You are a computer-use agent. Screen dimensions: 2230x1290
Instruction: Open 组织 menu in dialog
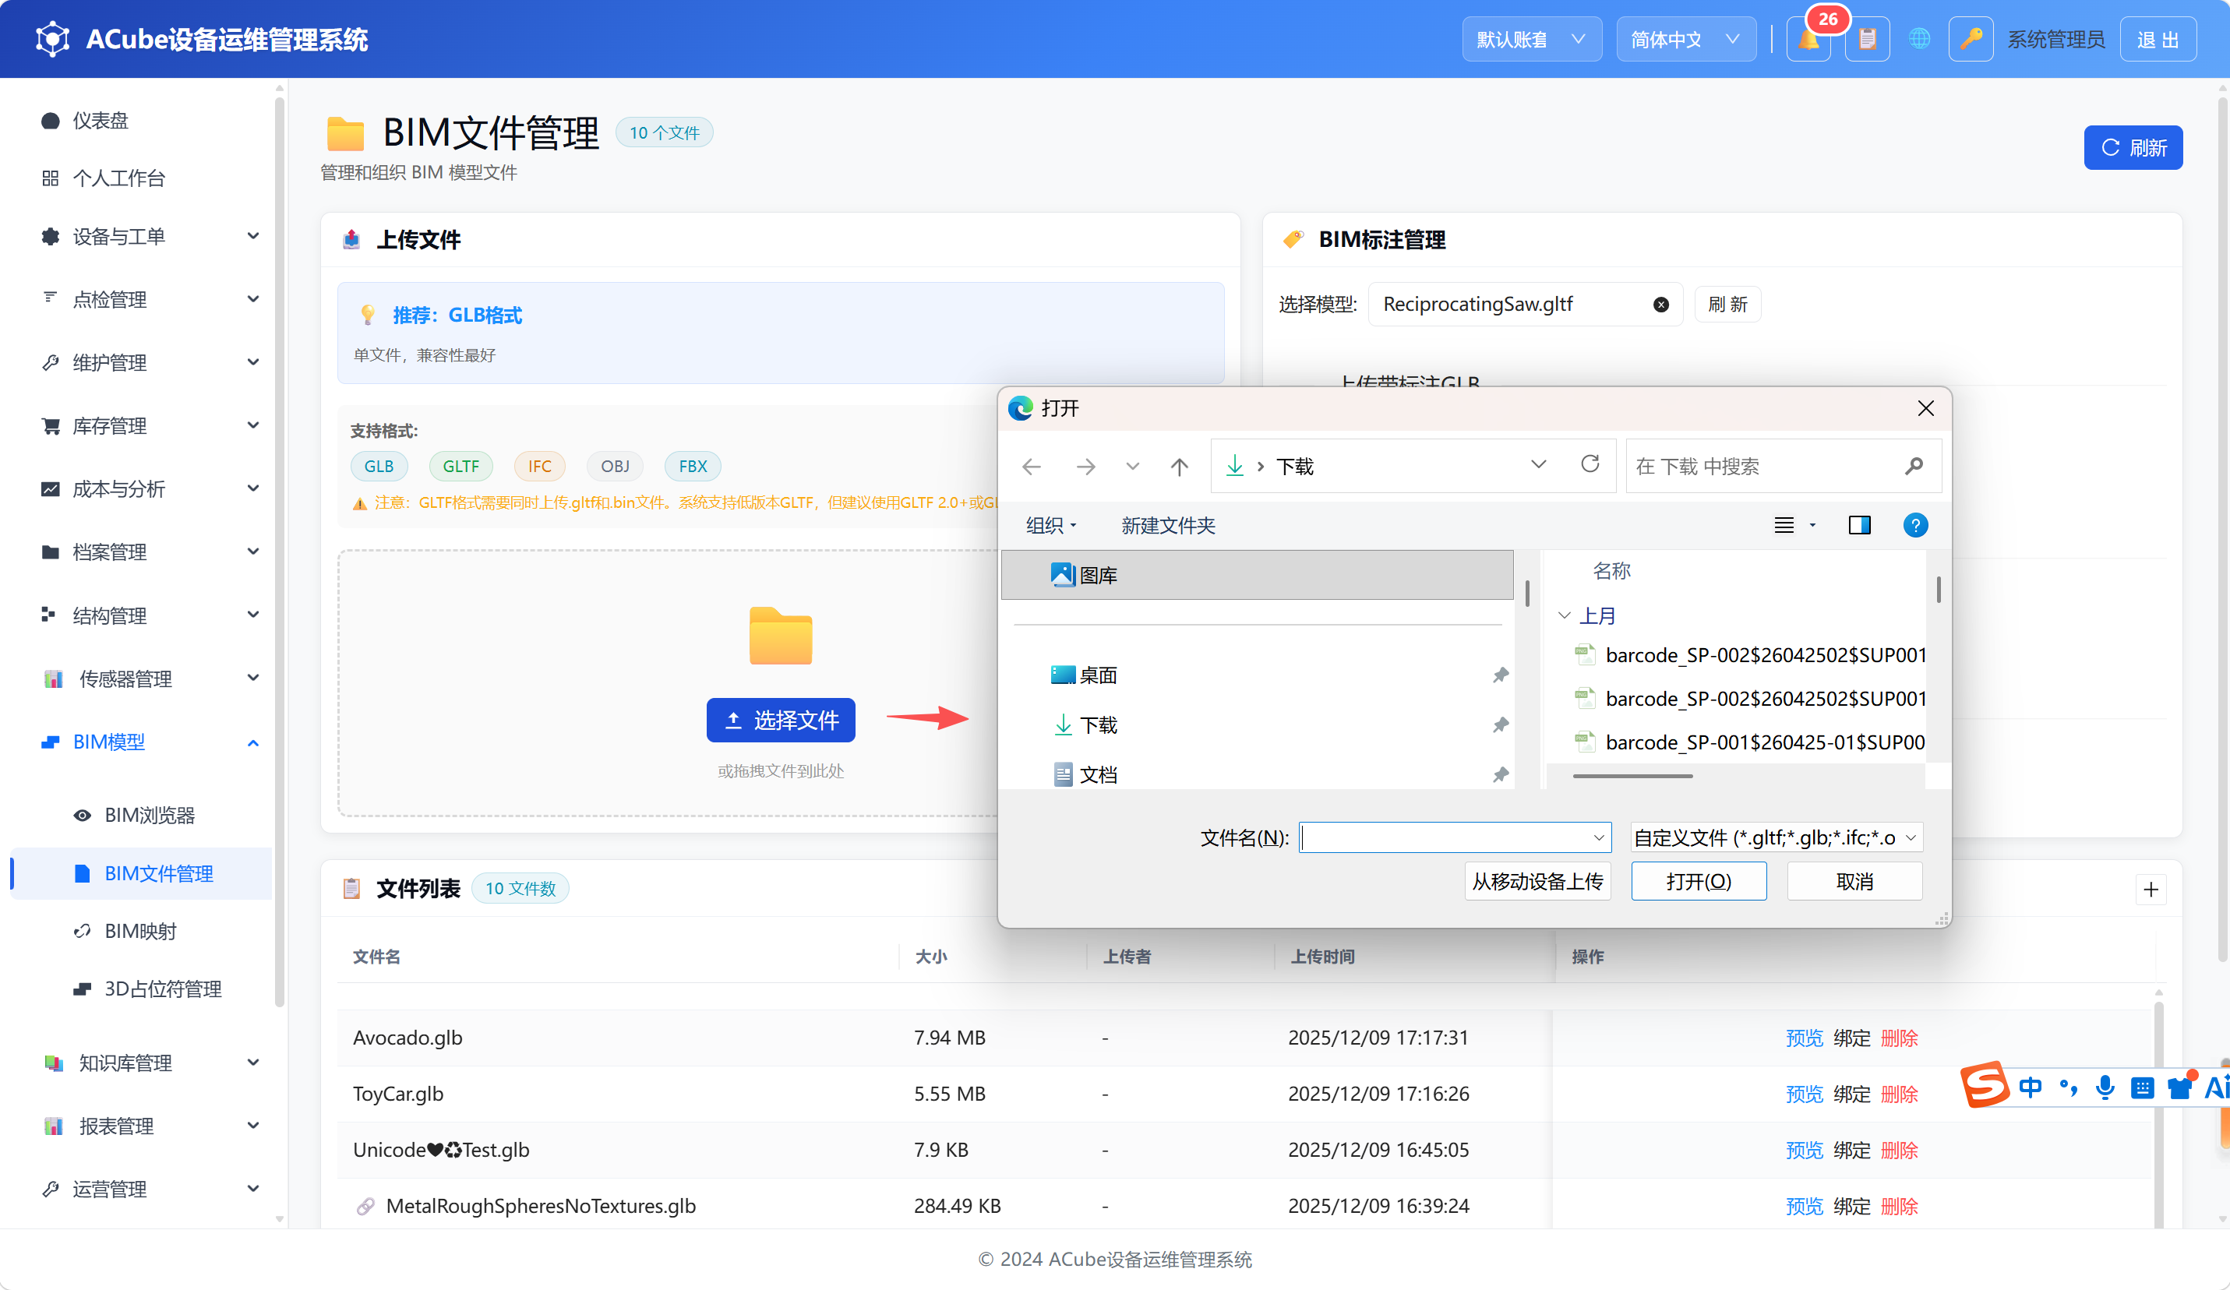click(1050, 526)
